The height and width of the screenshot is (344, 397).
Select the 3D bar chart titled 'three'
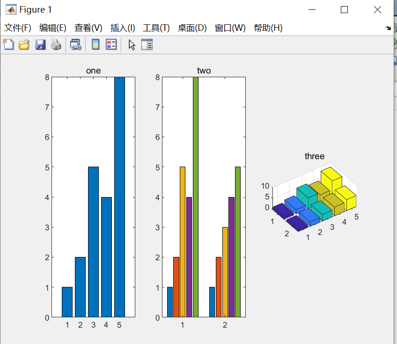(x=314, y=197)
